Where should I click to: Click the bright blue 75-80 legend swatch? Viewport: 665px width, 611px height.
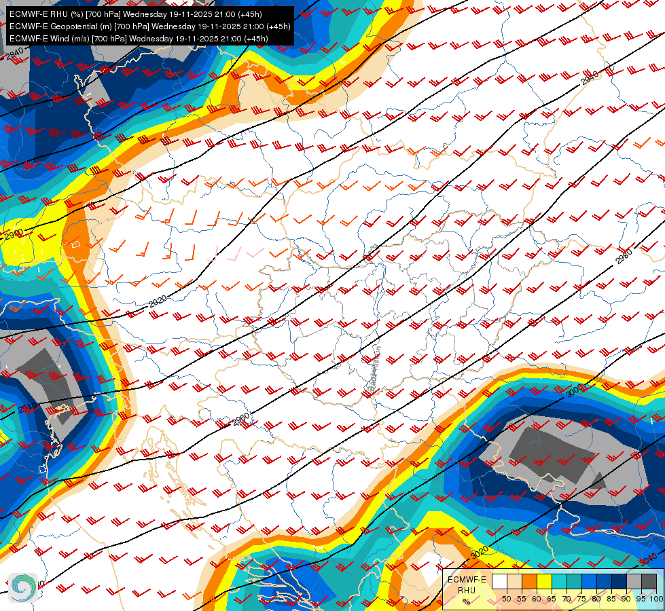[x=589, y=581]
